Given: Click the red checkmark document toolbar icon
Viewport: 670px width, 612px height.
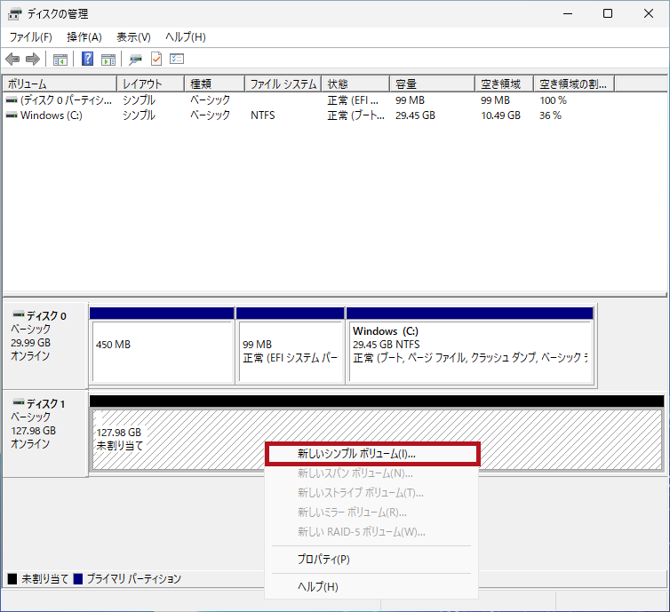Looking at the screenshot, I should point(156,60).
